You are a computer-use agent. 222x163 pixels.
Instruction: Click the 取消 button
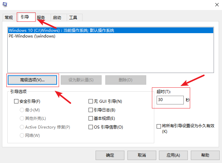(142, 155)
